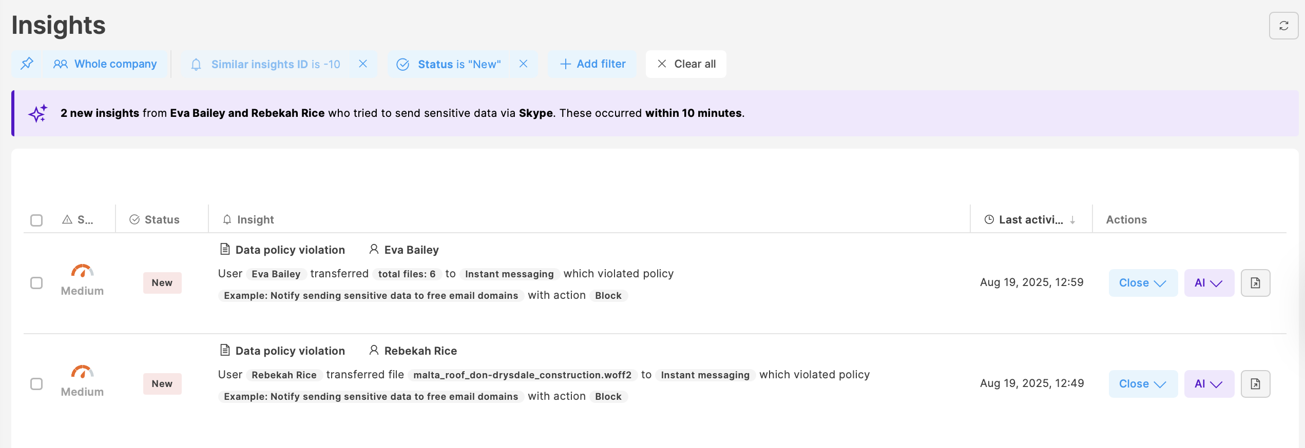
Task: Click the Add filter button
Action: coord(592,64)
